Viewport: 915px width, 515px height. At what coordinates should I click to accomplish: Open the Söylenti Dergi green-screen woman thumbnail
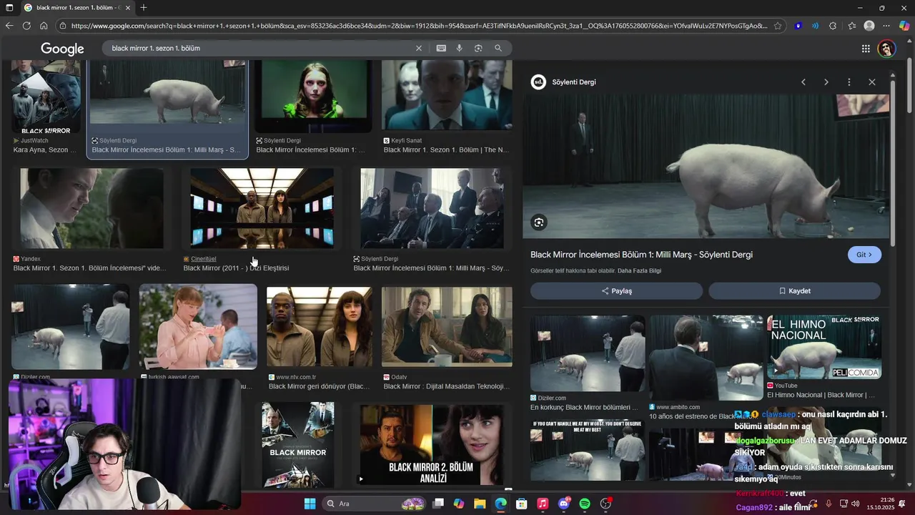[313, 97]
